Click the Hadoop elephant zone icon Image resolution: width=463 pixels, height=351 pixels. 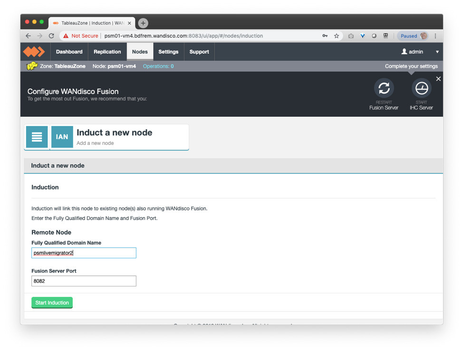coord(32,66)
